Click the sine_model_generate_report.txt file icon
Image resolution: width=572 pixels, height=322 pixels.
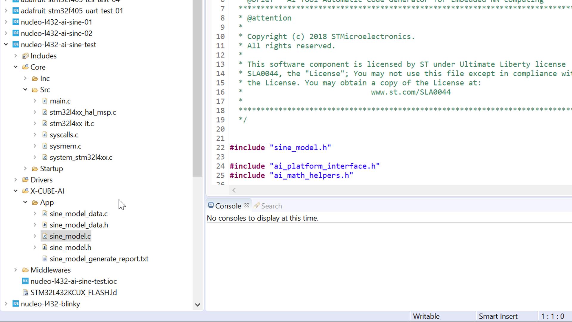[45, 259]
